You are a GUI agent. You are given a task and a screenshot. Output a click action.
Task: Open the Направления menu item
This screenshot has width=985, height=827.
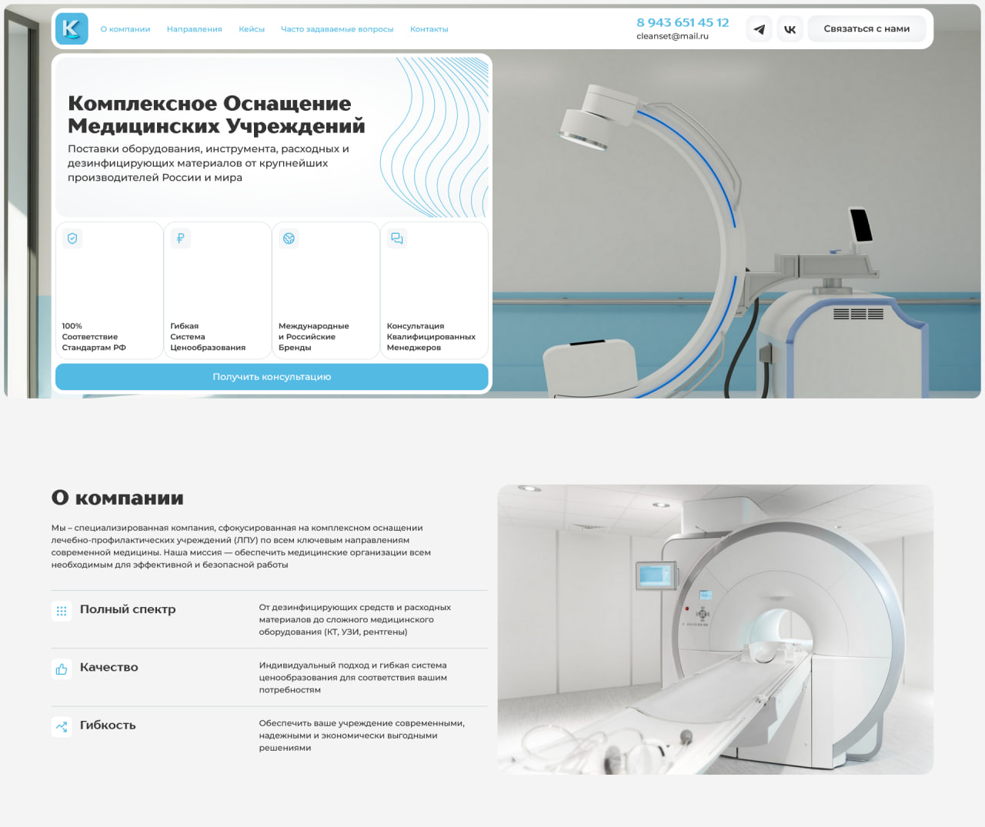pyautogui.click(x=194, y=29)
